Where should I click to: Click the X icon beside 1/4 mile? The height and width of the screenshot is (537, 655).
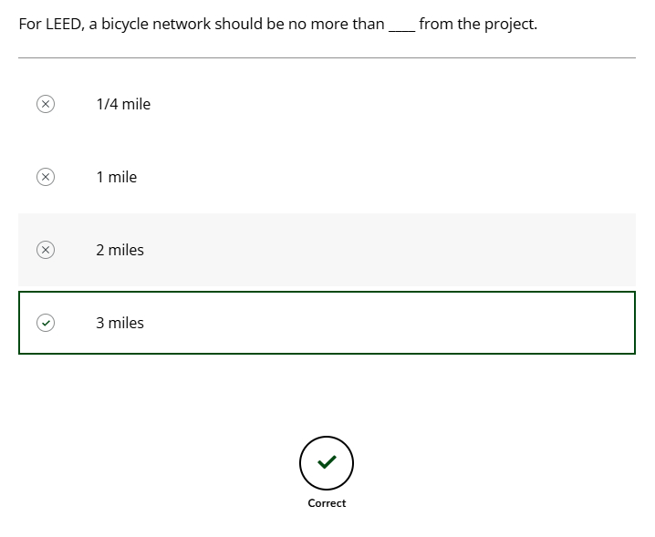coord(46,104)
